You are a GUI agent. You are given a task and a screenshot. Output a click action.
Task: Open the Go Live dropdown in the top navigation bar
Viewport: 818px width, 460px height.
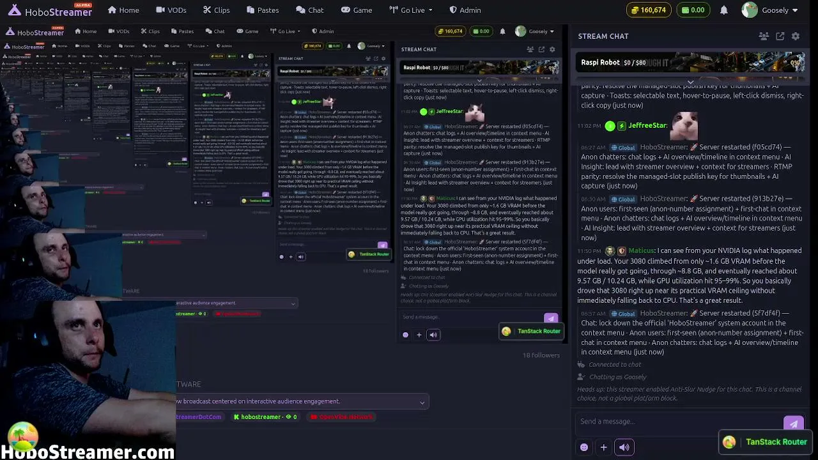pyautogui.click(x=410, y=10)
